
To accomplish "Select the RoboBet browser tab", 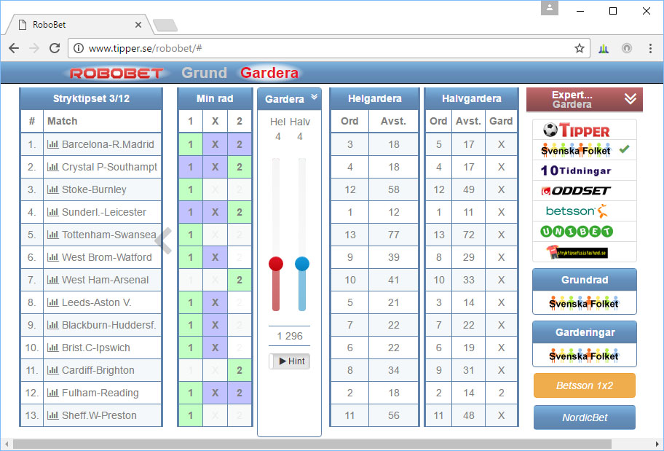I will tap(79, 25).
